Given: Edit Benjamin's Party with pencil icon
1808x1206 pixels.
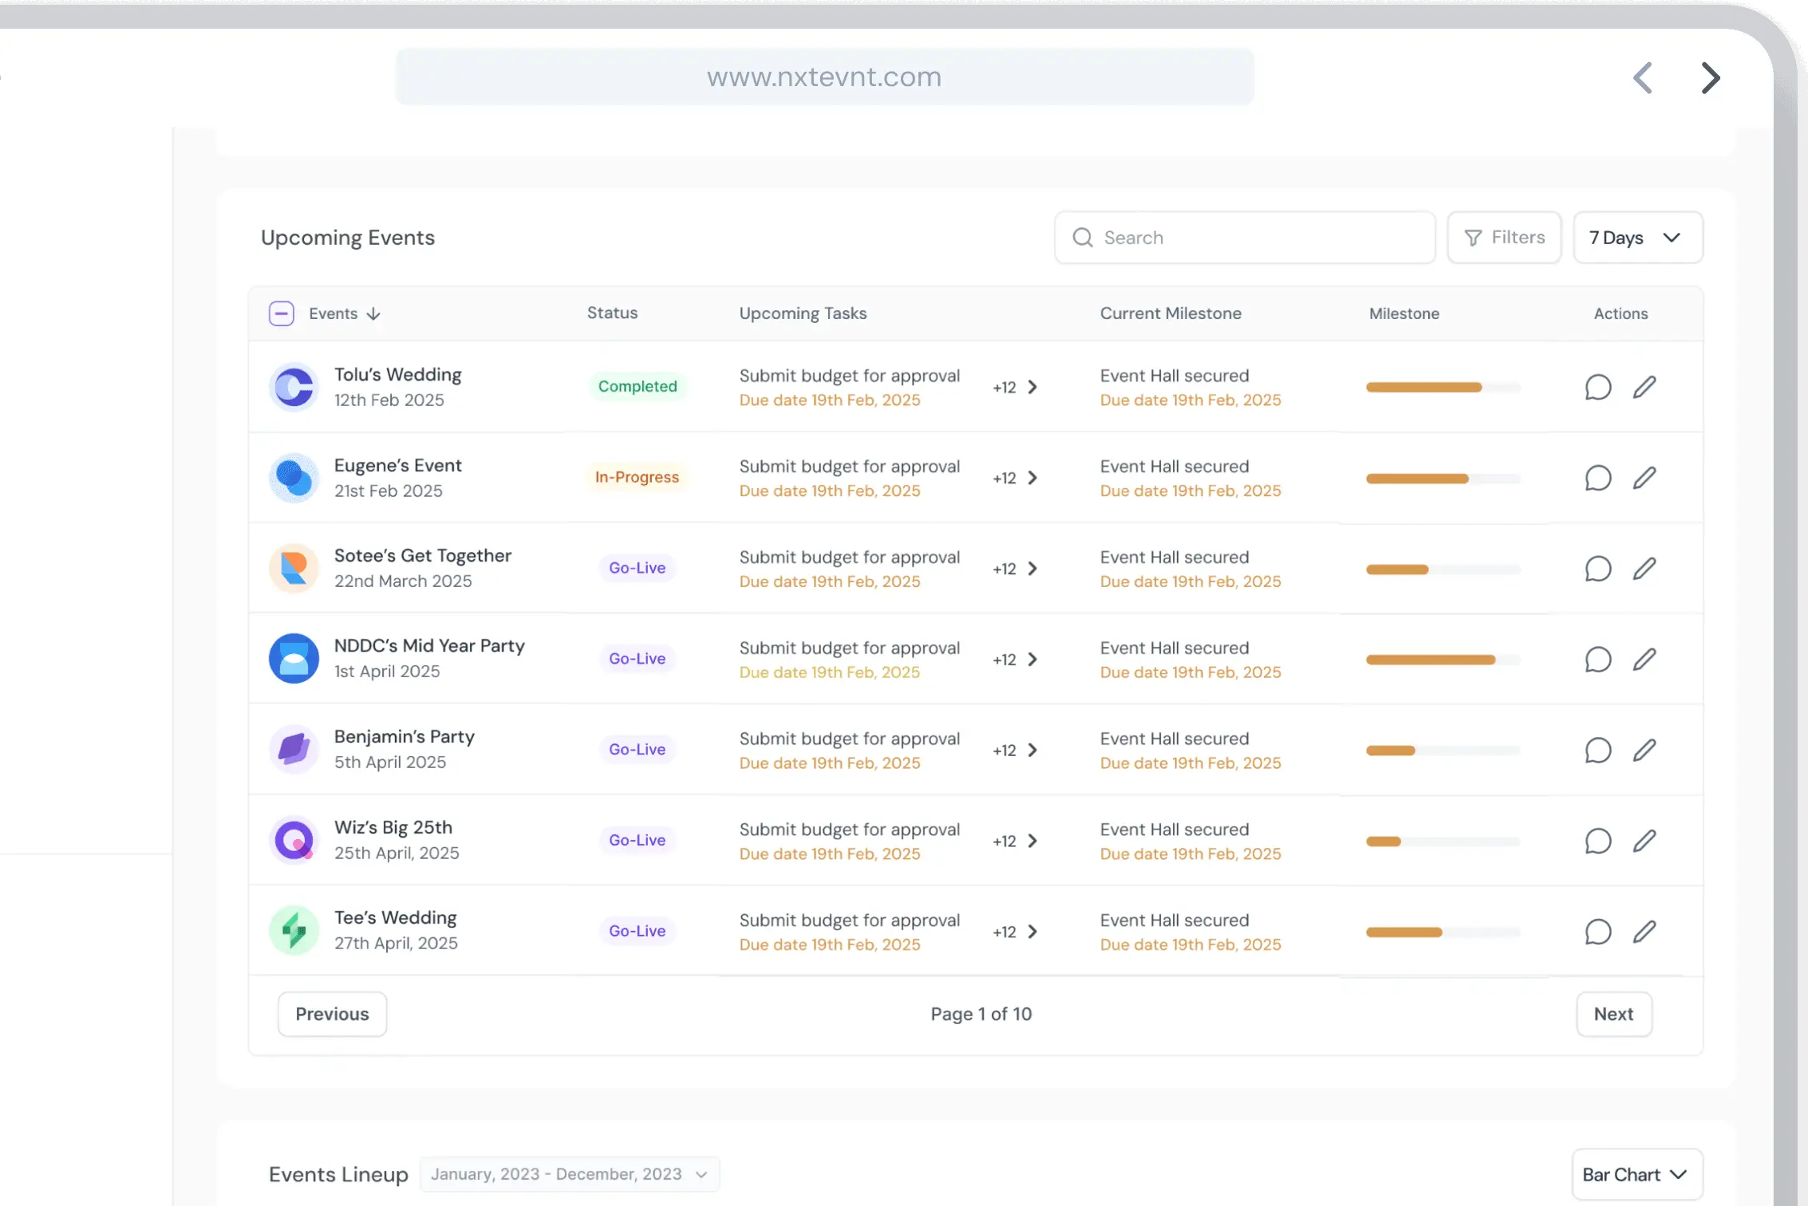Looking at the screenshot, I should [x=1644, y=751].
